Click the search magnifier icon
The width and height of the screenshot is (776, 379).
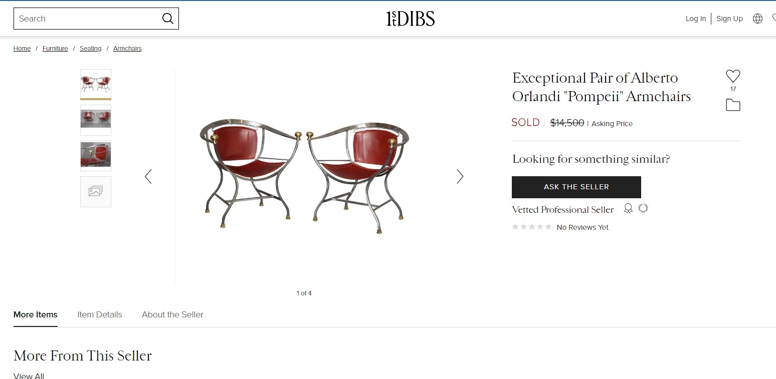click(x=167, y=19)
